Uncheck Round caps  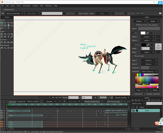click(133, 56)
